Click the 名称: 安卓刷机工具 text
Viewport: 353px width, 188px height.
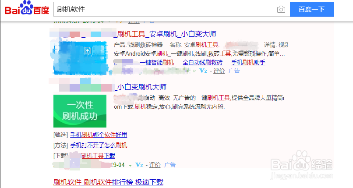(x=194, y=45)
